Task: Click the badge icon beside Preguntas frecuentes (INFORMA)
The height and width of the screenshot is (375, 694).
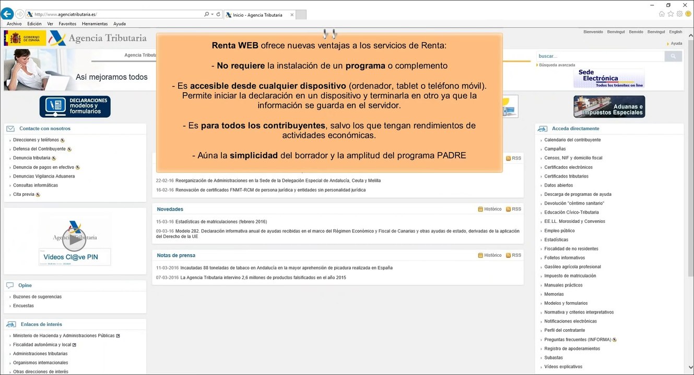Action: click(615, 340)
